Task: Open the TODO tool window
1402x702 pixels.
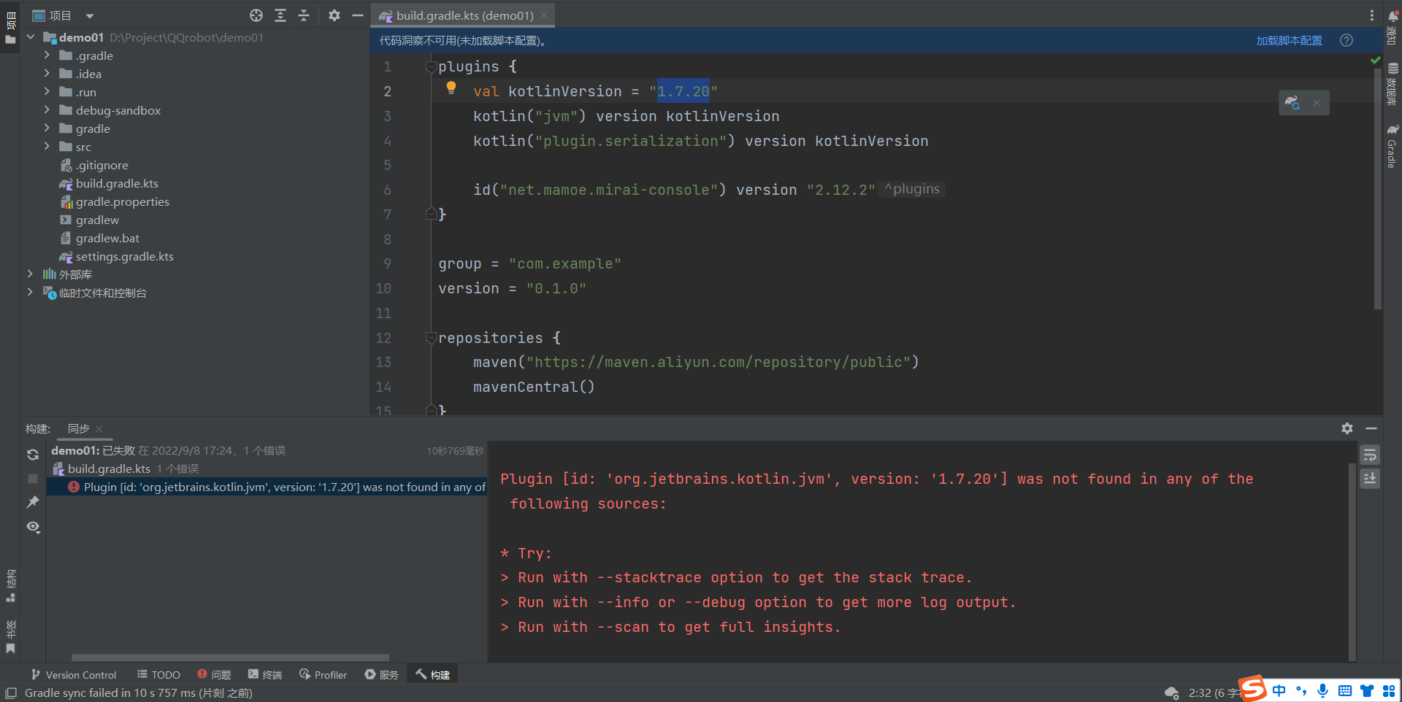Action: 158,675
